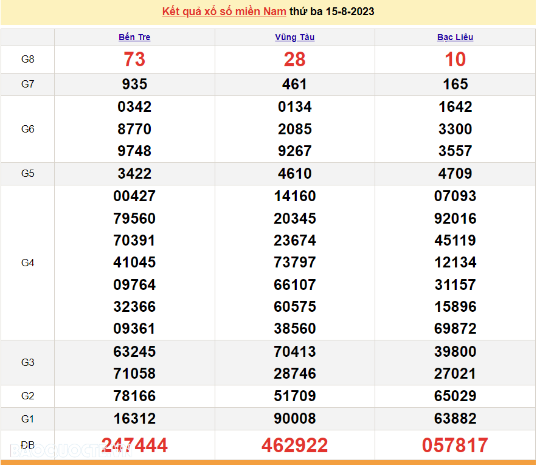Click Bạc Liêu special prize 057817

(455, 446)
